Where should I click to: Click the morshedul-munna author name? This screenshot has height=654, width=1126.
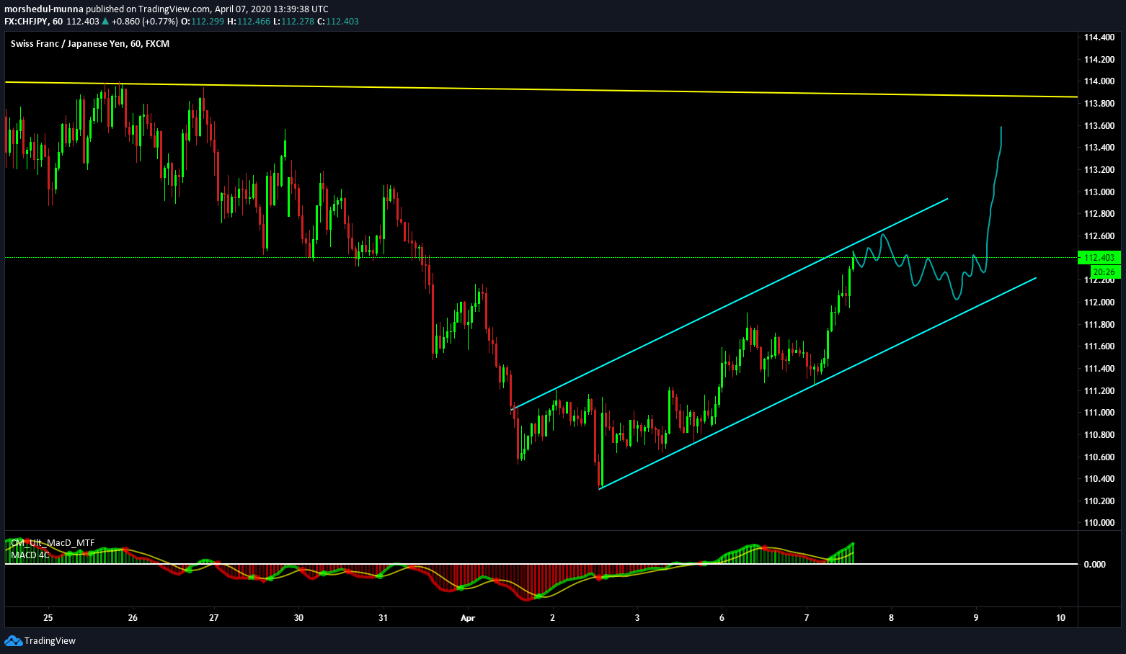(x=44, y=9)
